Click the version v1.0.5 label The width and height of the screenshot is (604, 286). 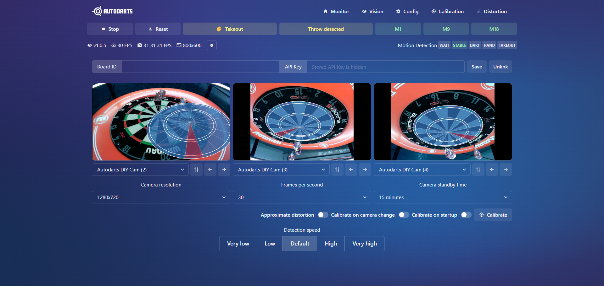pos(97,45)
